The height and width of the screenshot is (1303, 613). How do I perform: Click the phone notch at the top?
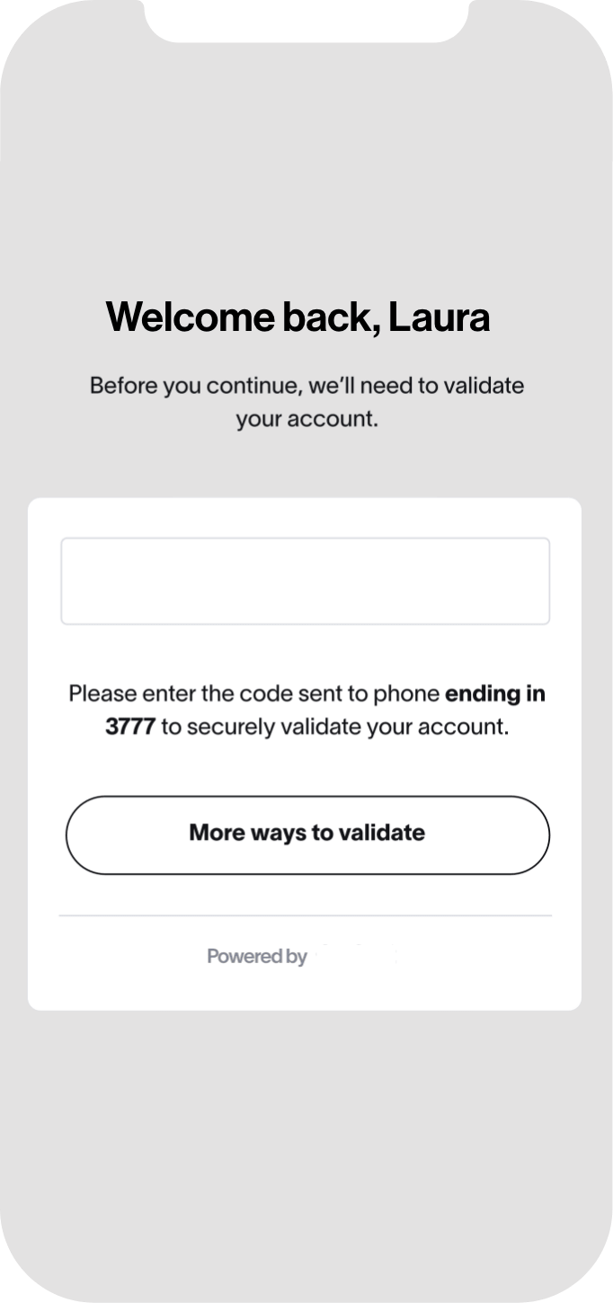[x=306, y=20]
